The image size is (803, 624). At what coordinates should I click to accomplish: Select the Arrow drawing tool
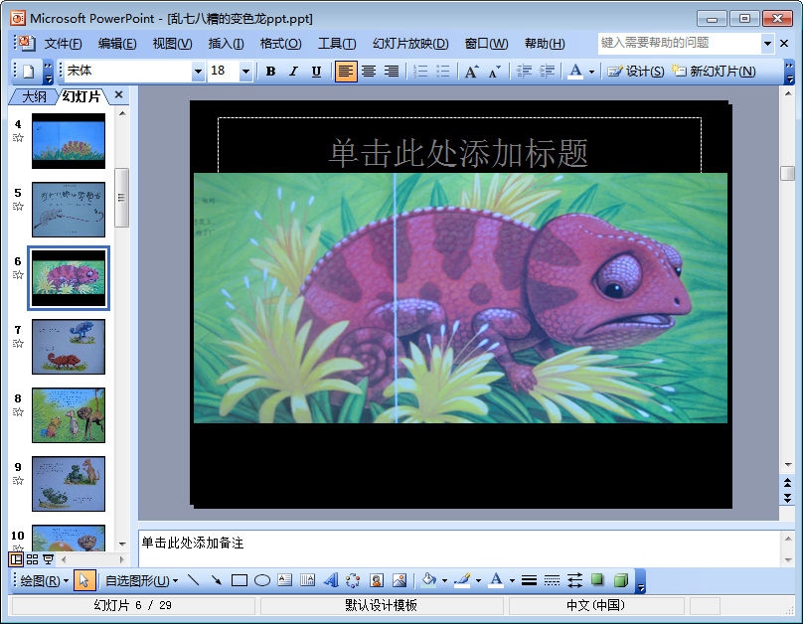217,580
